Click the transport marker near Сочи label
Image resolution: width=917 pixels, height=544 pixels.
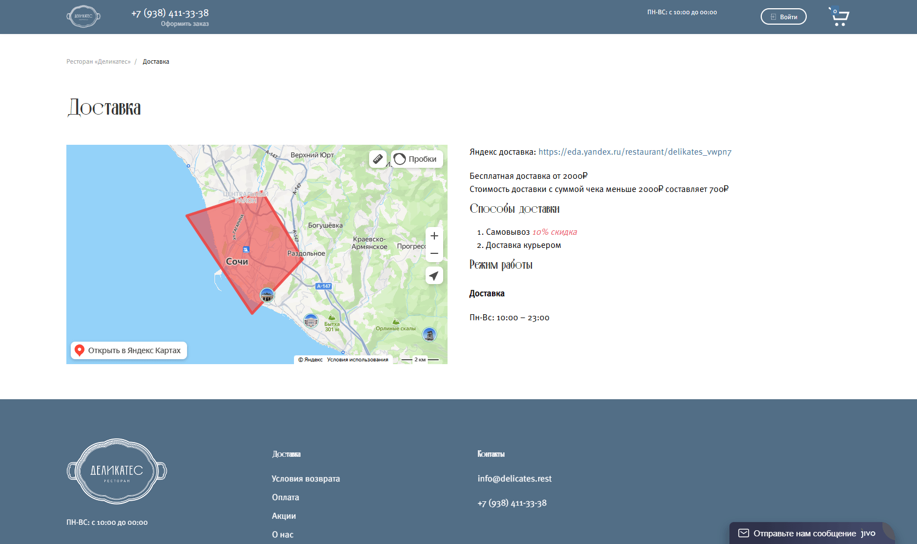coord(246,250)
